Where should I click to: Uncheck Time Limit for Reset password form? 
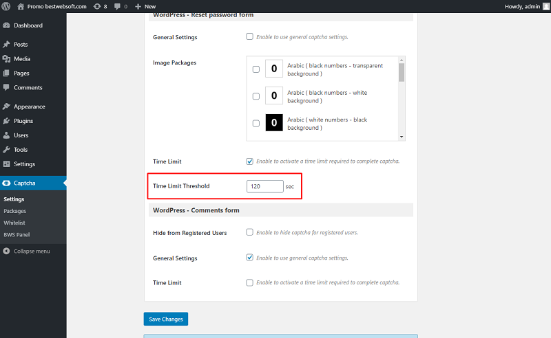249,161
